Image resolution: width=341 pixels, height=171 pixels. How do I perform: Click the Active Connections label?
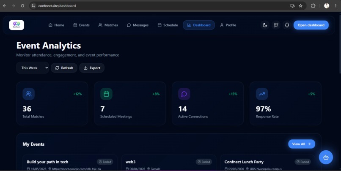tap(193, 117)
